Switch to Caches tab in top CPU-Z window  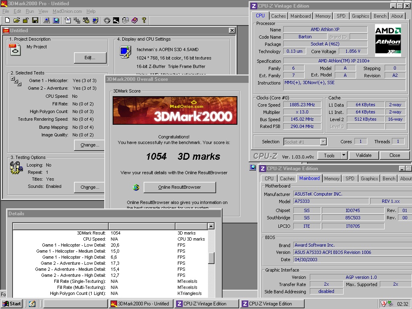pyautogui.click(x=278, y=16)
